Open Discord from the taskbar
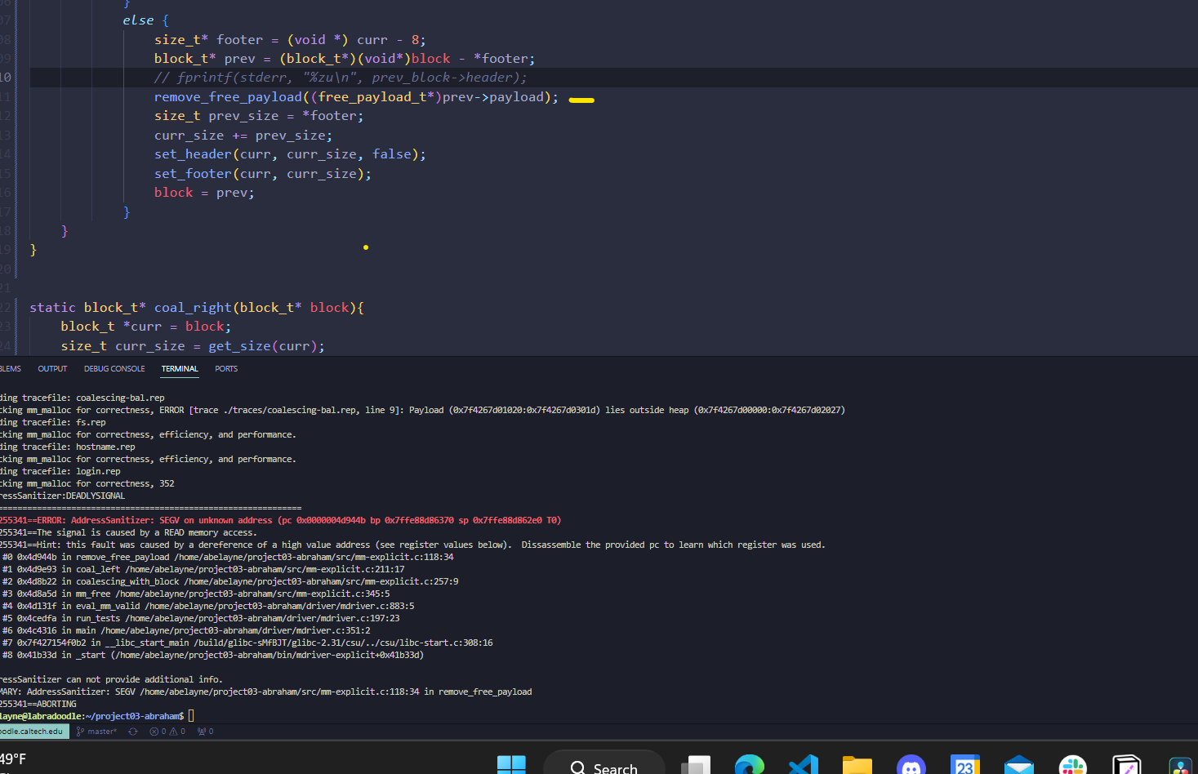Viewport: 1198px width, 774px height. click(911, 766)
